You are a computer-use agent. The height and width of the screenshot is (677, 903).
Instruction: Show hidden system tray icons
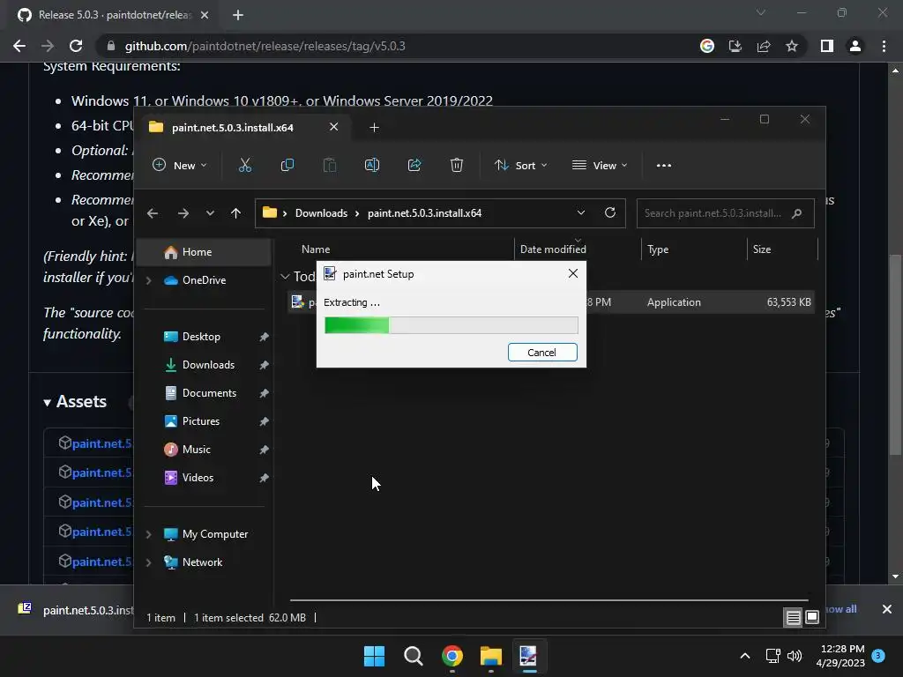pos(744,656)
